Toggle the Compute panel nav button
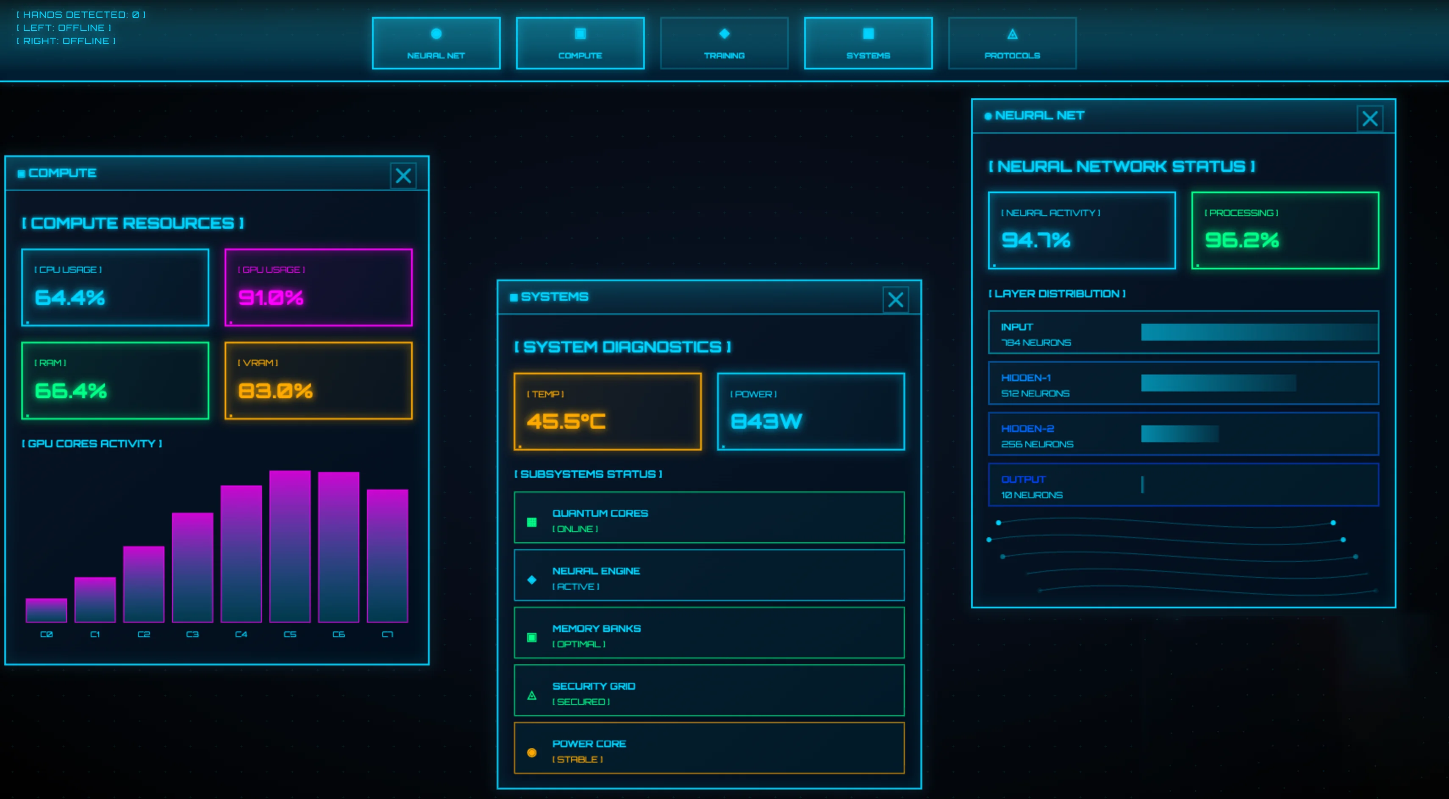This screenshot has height=799, width=1449. 580,43
